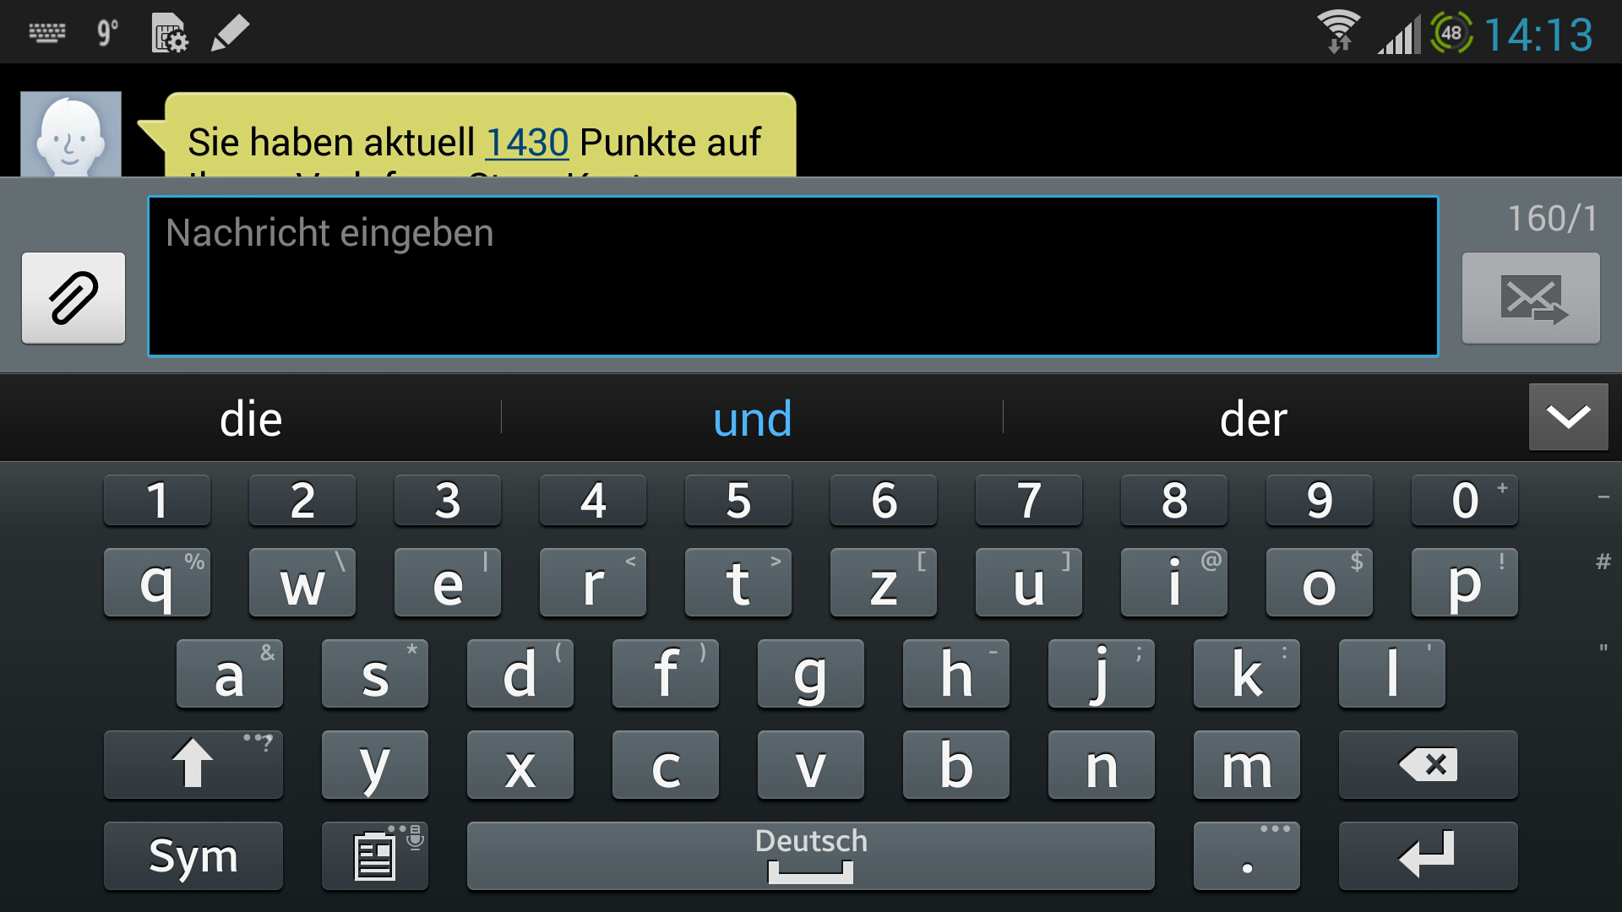Open the keyboard notification icon in status bar
Image resolution: width=1622 pixels, height=912 pixels.
click(47, 33)
